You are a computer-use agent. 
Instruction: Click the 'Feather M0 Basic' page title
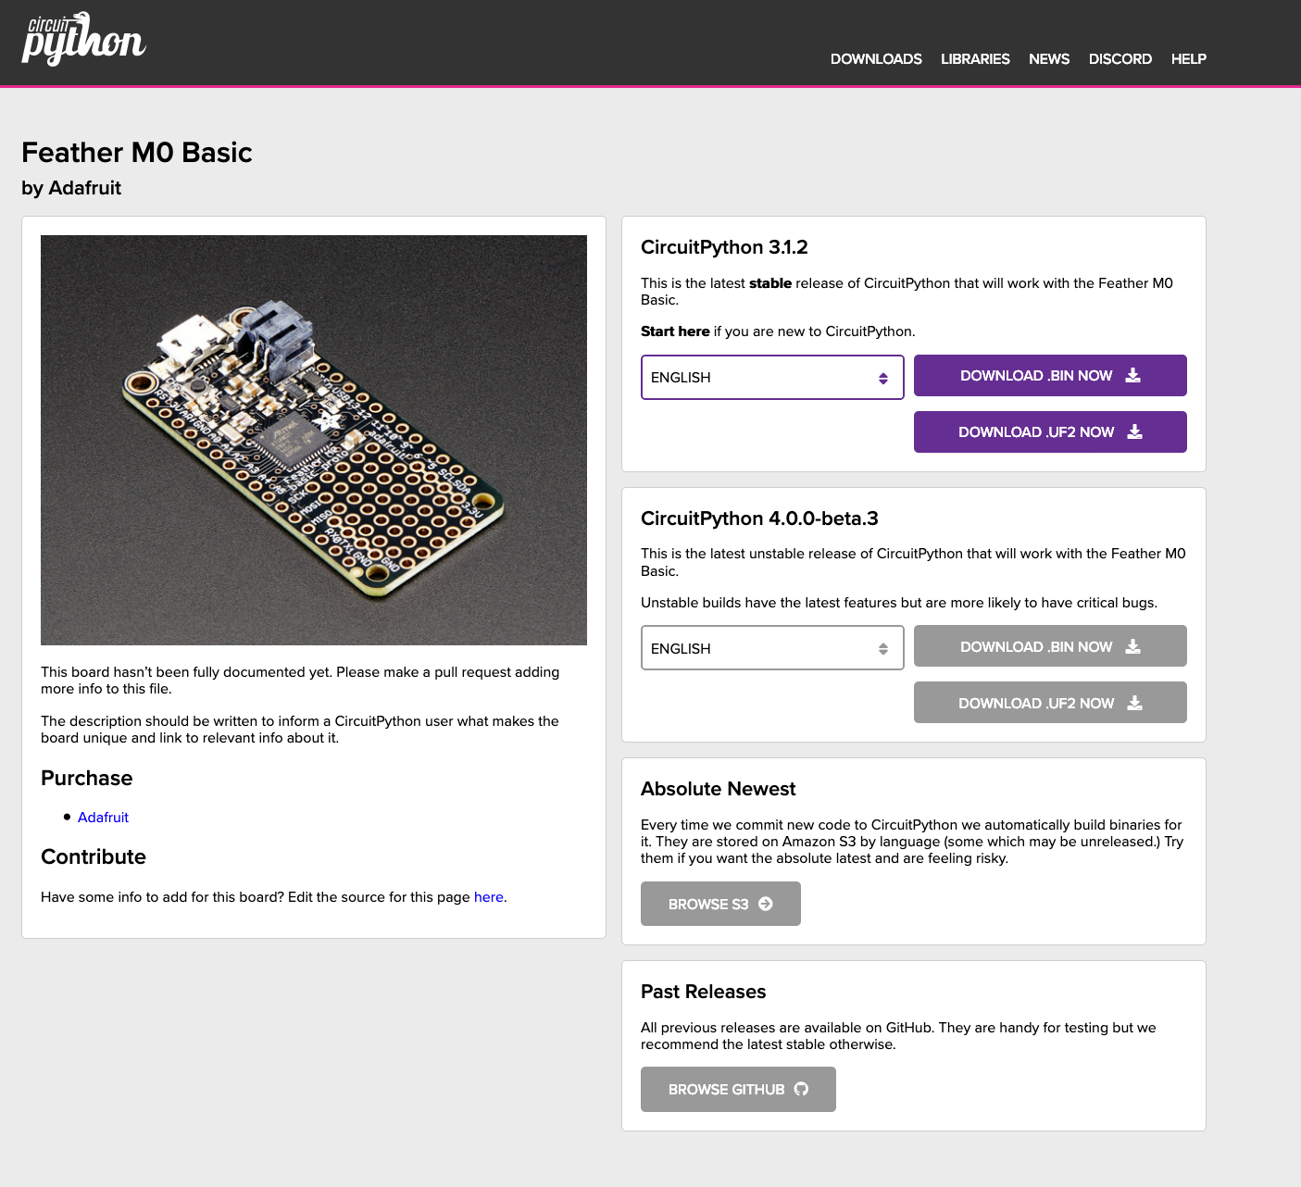137,153
